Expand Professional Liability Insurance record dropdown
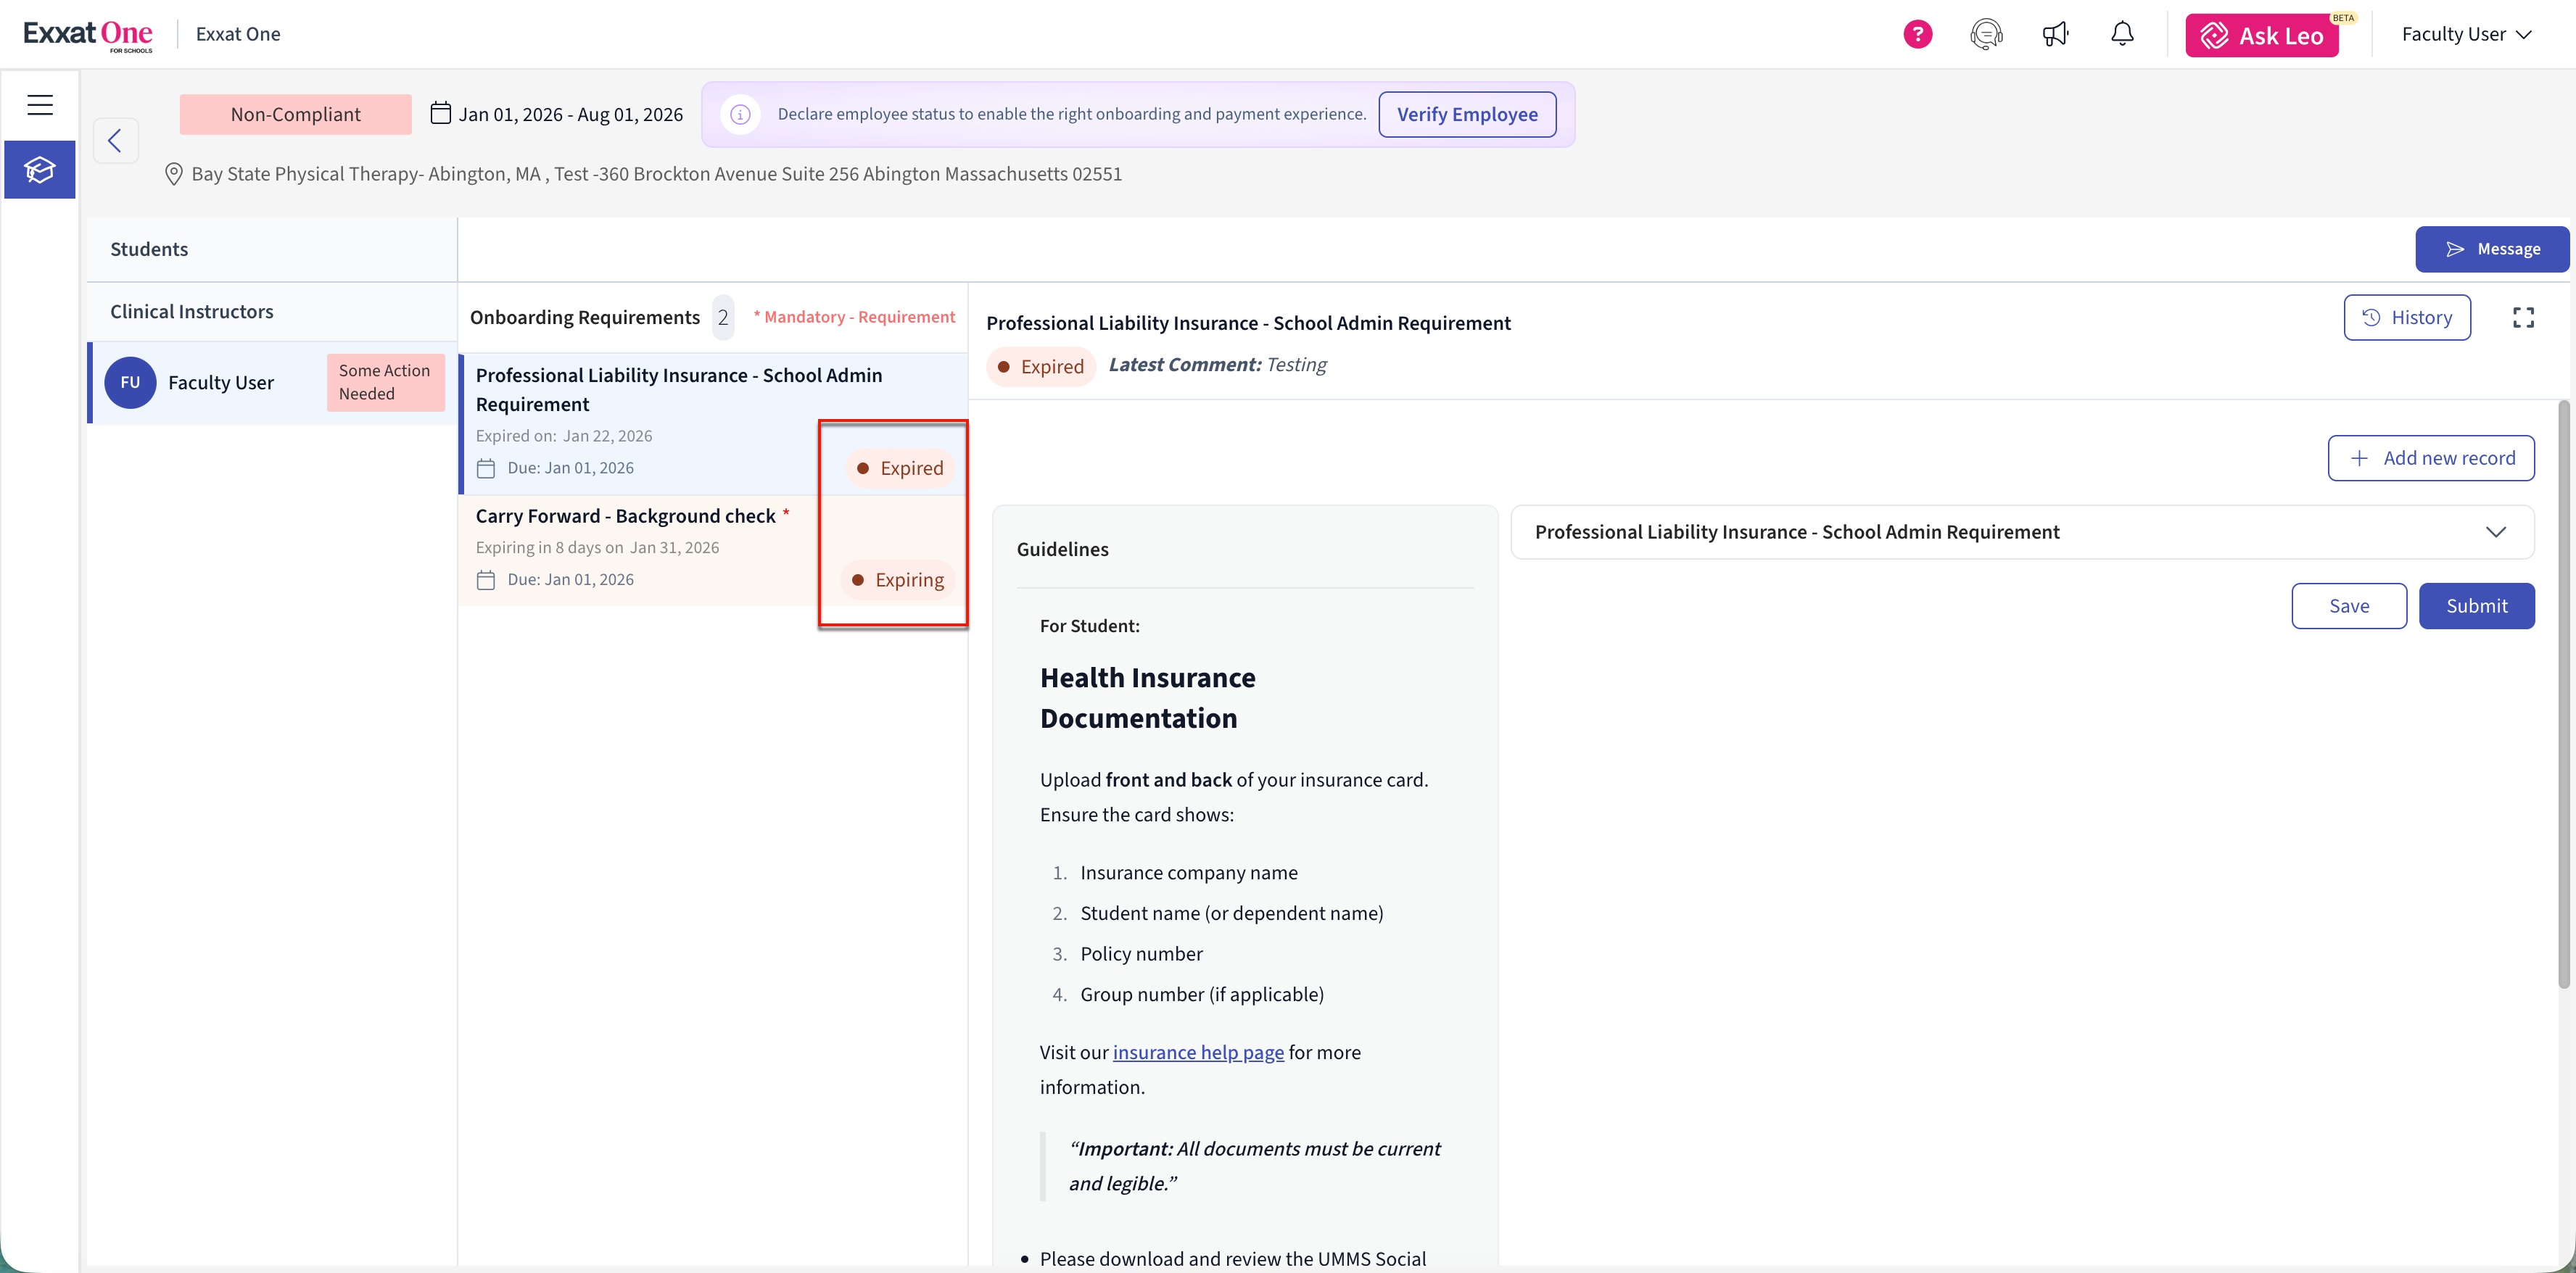Viewport: 2576px width, 1273px height. [x=2495, y=532]
